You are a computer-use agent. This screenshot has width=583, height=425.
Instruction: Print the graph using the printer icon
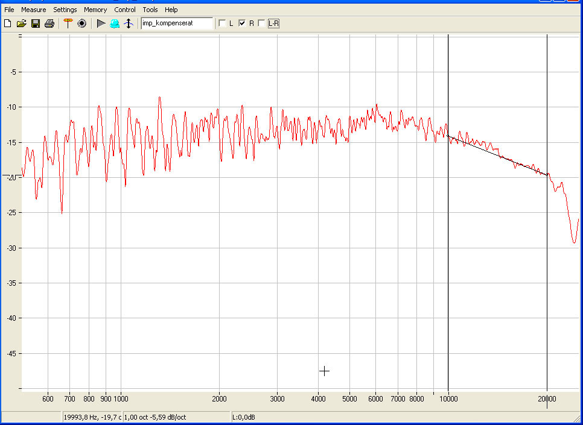(x=49, y=24)
